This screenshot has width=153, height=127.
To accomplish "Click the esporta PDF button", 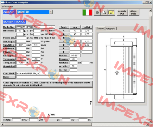I will tap(122, 12).
